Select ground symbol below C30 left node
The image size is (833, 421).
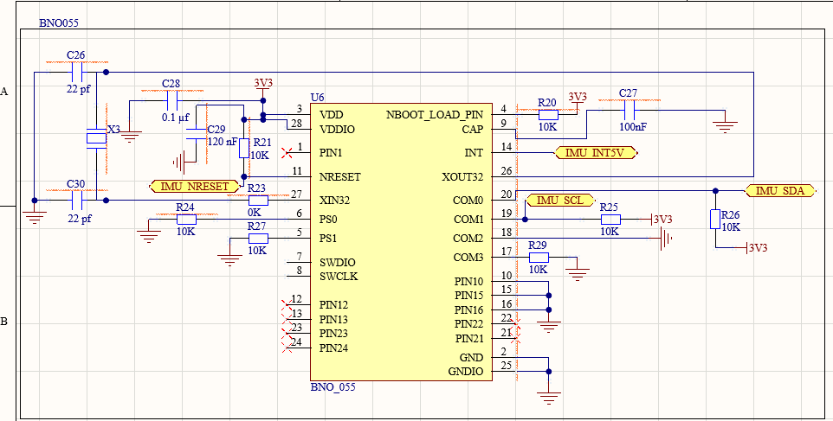[34, 217]
